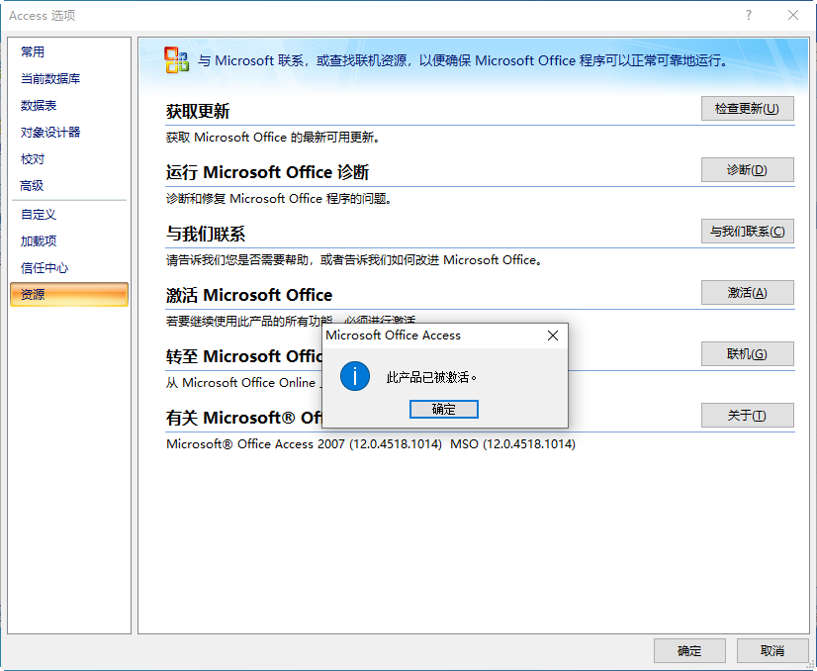The image size is (817, 671).
Task: Open About dialog via 关于(I) button
Action: [747, 415]
